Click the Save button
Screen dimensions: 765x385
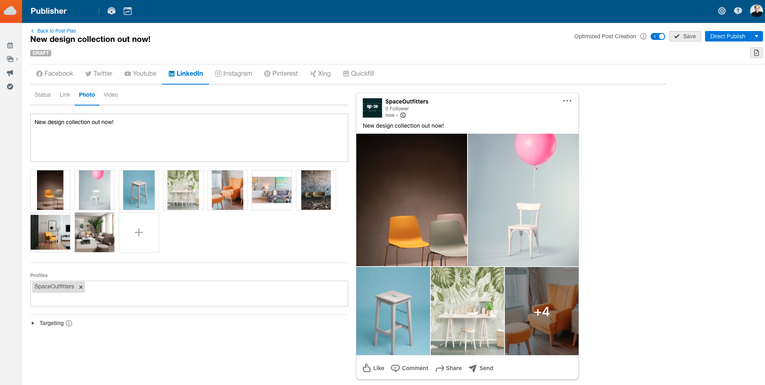[x=685, y=36]
